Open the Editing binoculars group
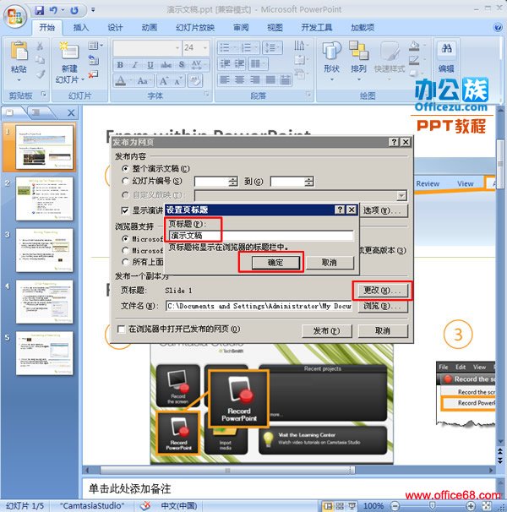 coord(446,57)
